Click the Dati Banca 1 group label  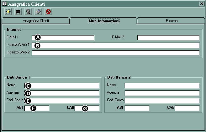(x=18, y=77)
